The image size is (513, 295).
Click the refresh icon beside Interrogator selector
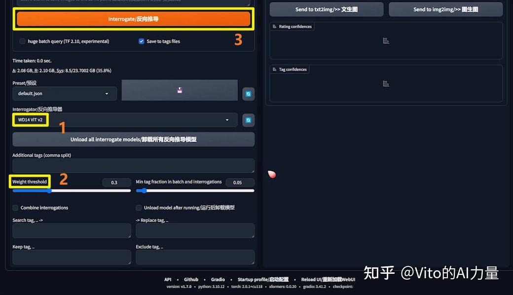tap(248, 120)
